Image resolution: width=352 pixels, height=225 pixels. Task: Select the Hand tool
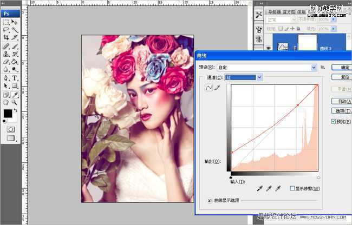6,102
